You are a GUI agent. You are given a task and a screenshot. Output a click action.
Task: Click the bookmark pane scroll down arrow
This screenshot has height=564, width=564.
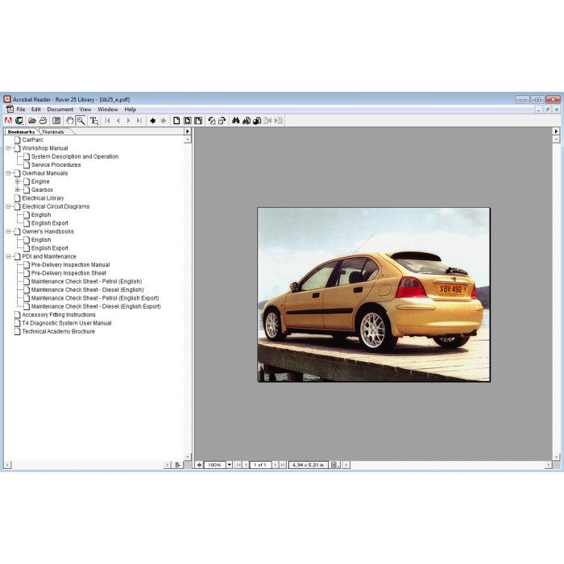click(188, 457)
